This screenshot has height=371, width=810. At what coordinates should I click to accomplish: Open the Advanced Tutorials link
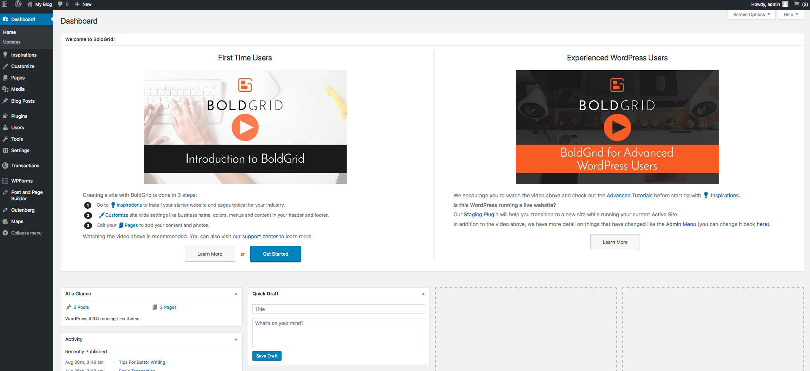point(629,196)
